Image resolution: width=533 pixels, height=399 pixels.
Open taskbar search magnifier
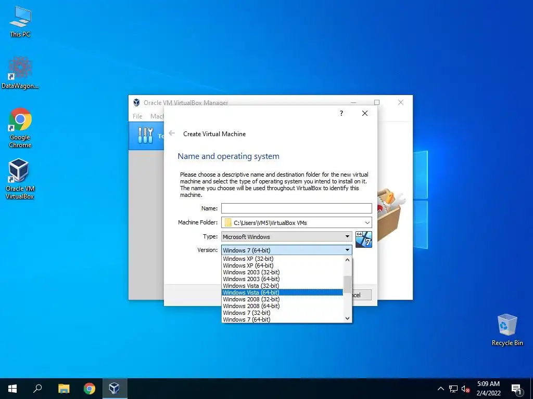pos(37,389)
